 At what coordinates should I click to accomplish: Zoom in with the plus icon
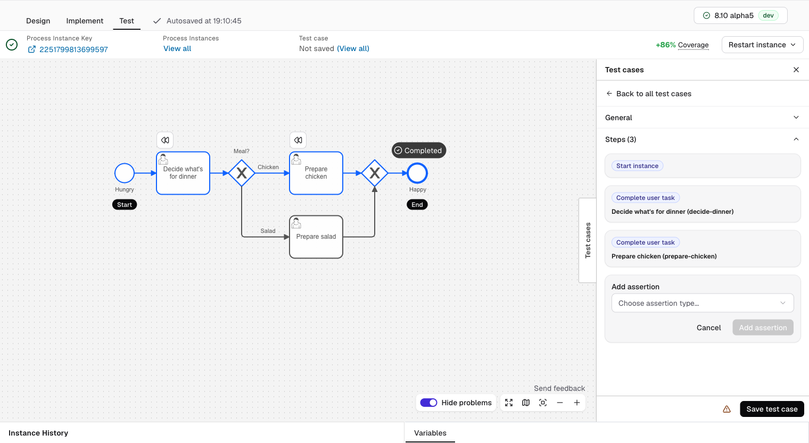[x=577, y=403]
